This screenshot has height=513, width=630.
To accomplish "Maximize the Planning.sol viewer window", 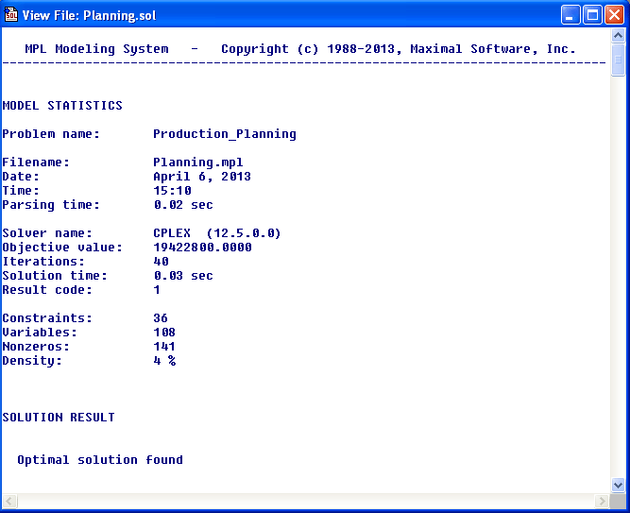I will [592, 14].
